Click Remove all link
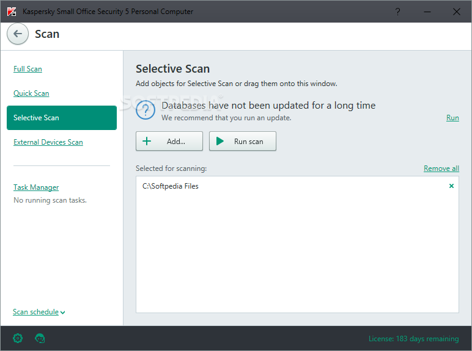472x351 pixels. click(441, 168)
